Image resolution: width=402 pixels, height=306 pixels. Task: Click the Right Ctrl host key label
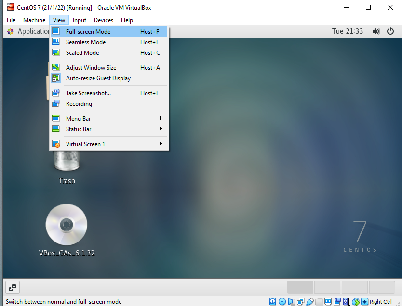tap(380, 302)
